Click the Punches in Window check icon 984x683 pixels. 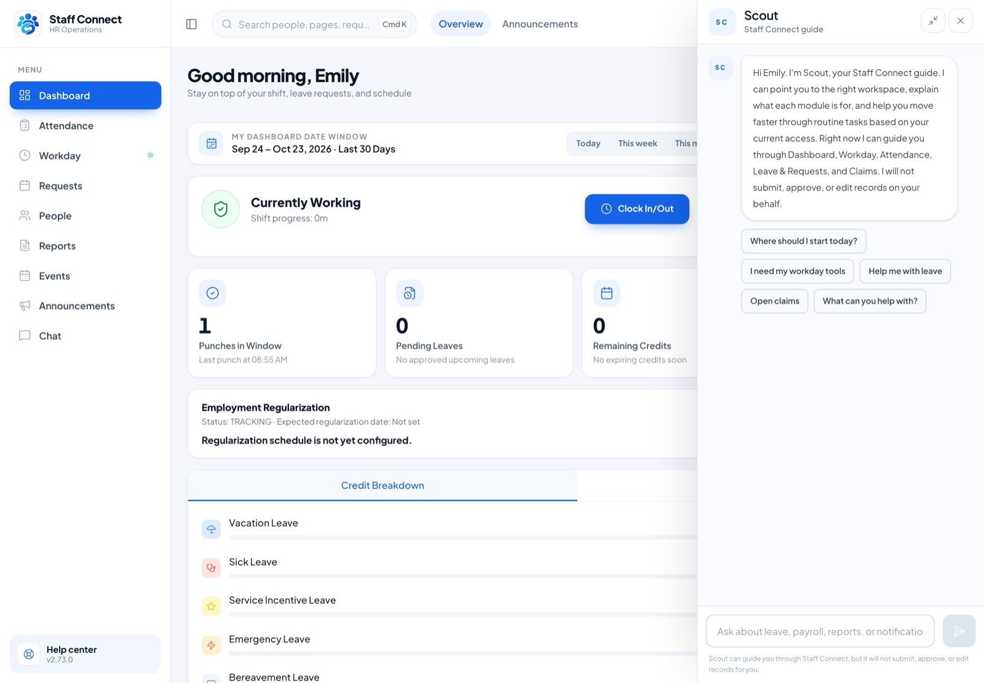212,293
